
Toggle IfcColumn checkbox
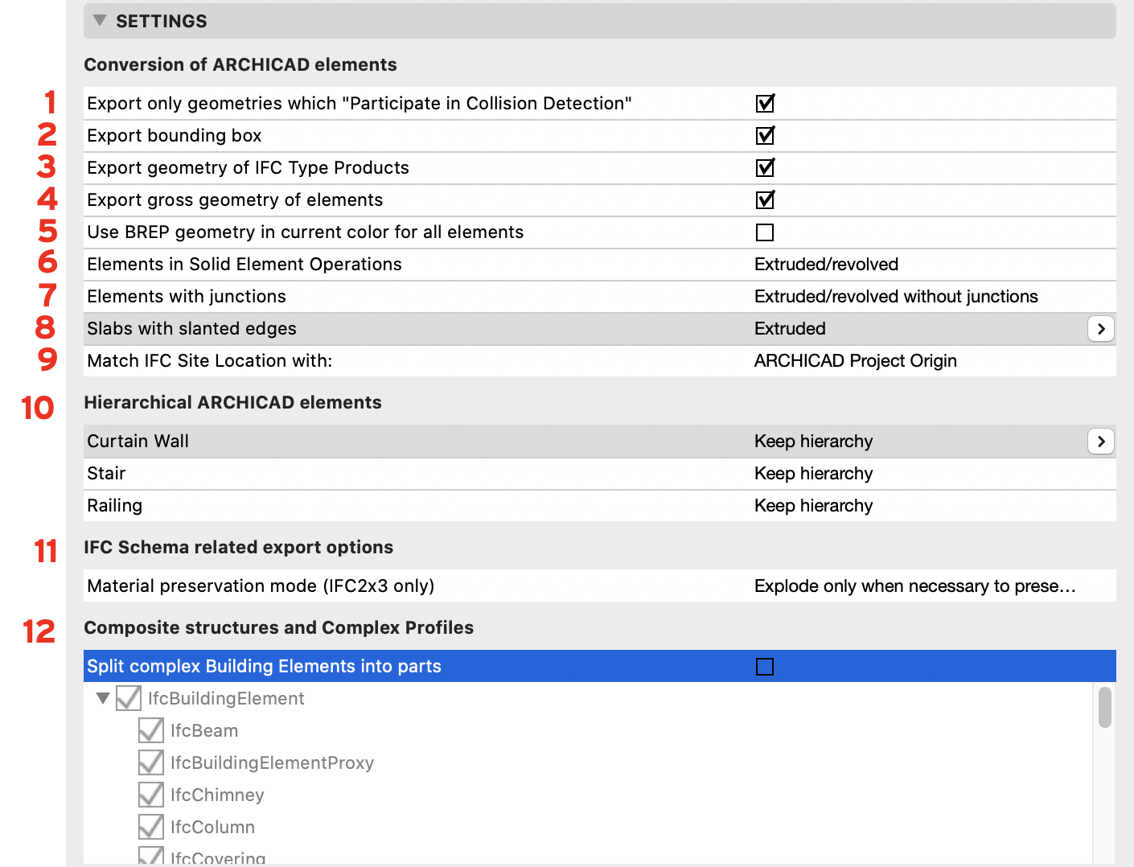151,827
